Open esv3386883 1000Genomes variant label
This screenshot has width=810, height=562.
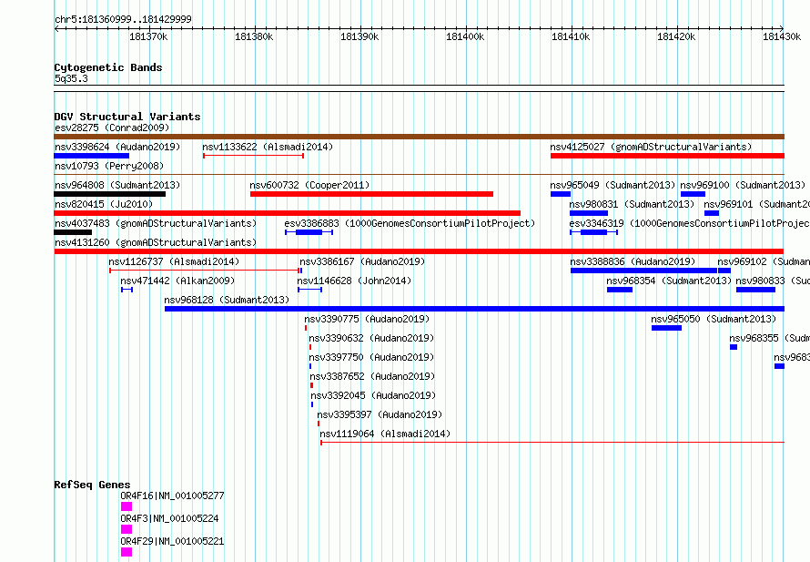point(410,223)
